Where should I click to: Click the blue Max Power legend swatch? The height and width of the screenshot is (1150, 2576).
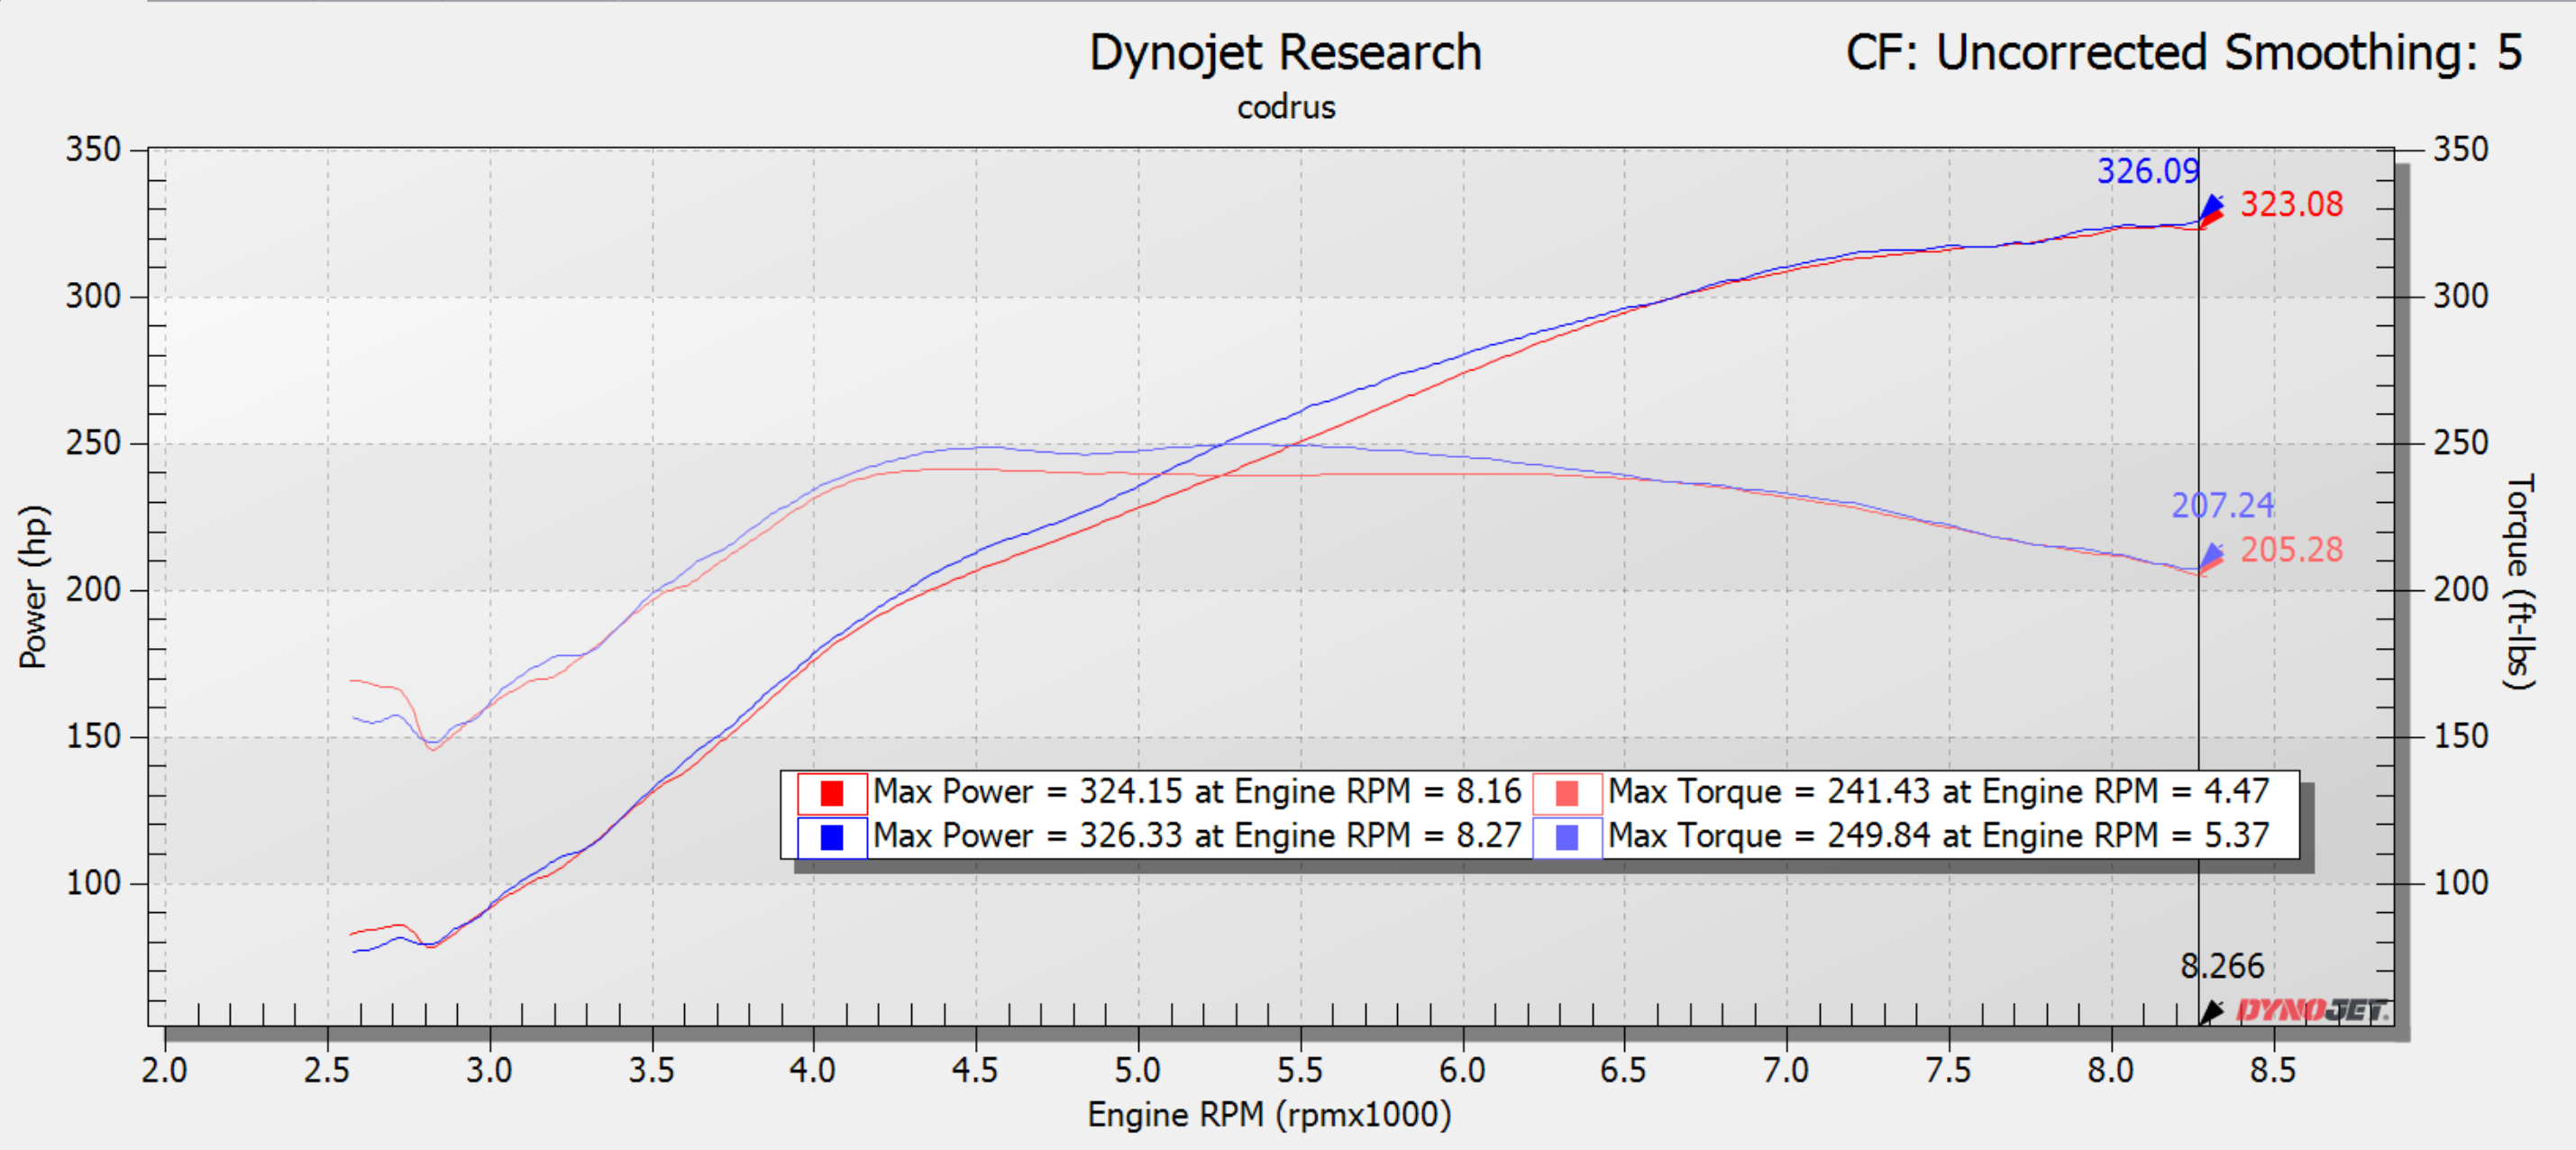(x=831, y=837)
